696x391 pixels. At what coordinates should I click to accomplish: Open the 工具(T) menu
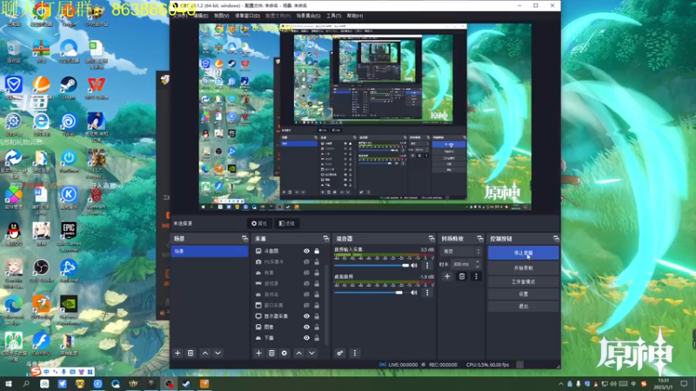(x=334, y=16)
